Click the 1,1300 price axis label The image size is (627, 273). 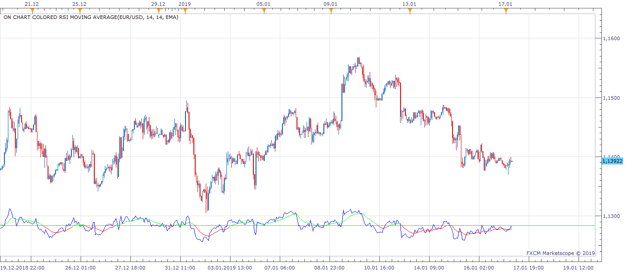pos(611,216)
